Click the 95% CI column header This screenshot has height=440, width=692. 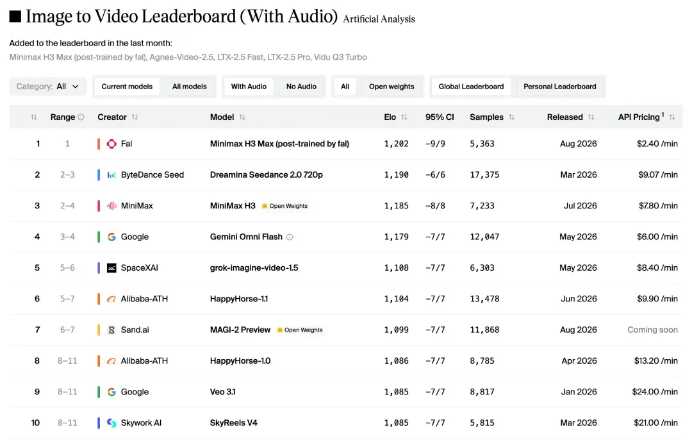tap(440, 117)
